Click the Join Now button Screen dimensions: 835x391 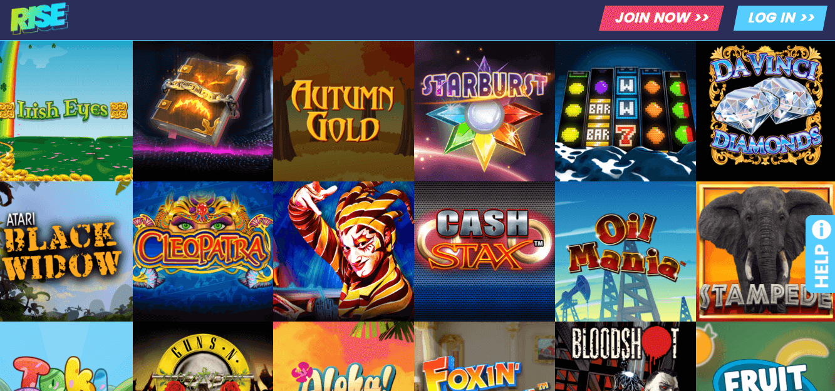tap(661, 18)
